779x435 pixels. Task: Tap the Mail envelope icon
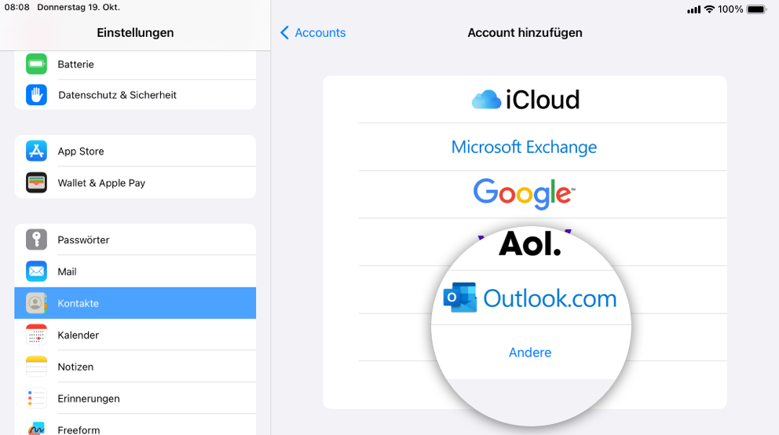[36, 272]
